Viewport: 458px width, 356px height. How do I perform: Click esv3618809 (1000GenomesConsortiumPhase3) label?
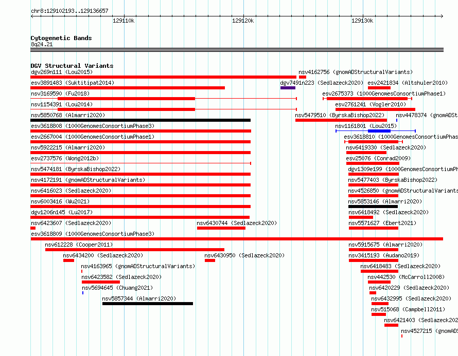click(x=93, y=234)
